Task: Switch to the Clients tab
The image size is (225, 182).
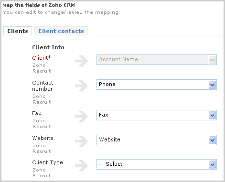Action: 18,31
